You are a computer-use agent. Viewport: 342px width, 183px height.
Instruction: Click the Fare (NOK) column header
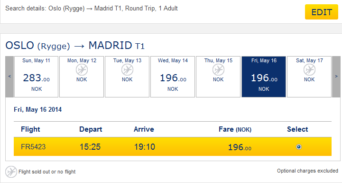click(235, 129)
